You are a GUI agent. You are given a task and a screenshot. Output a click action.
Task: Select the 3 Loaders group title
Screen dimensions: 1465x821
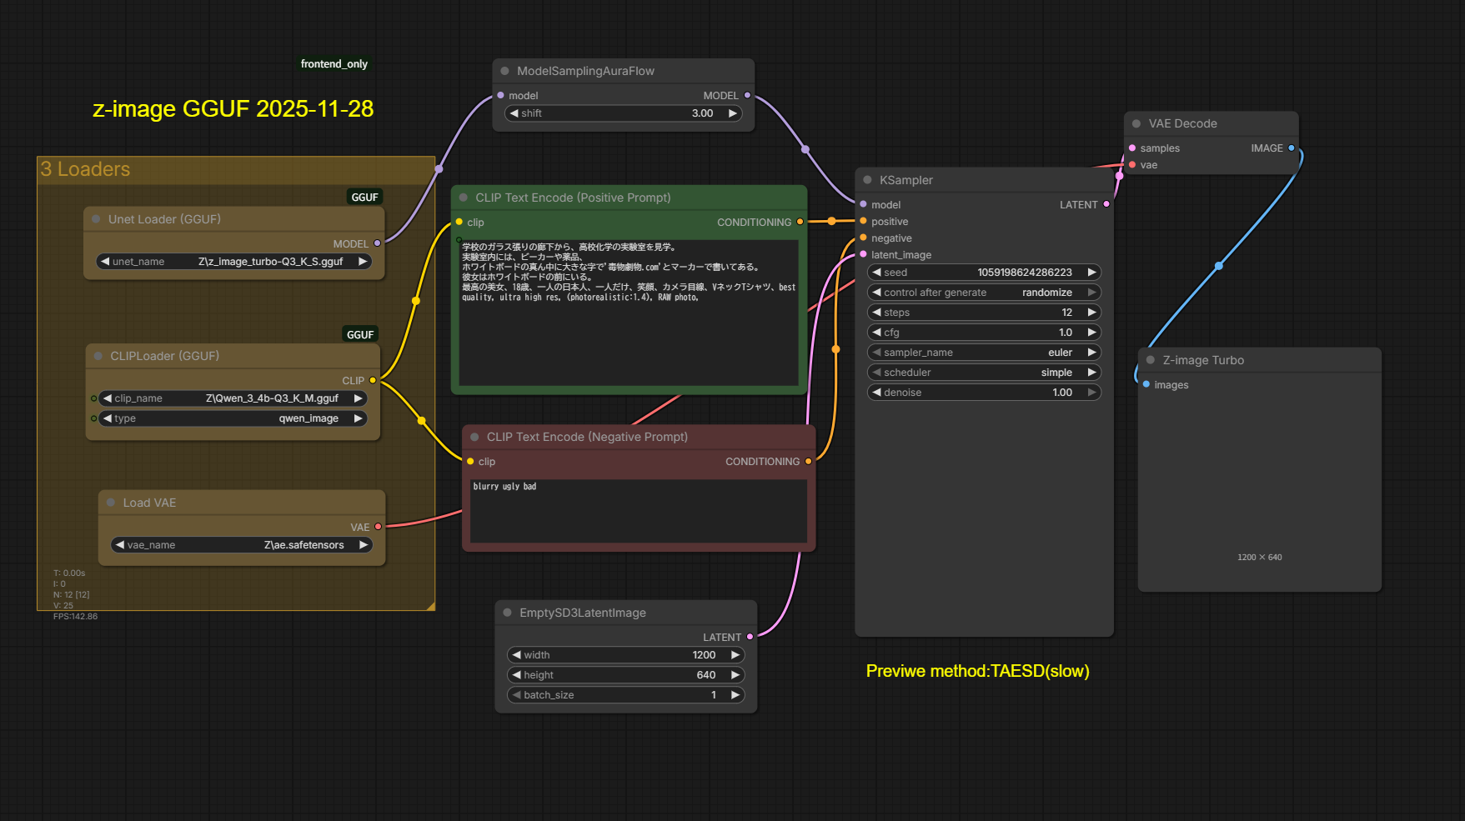[x=86, y=169]
